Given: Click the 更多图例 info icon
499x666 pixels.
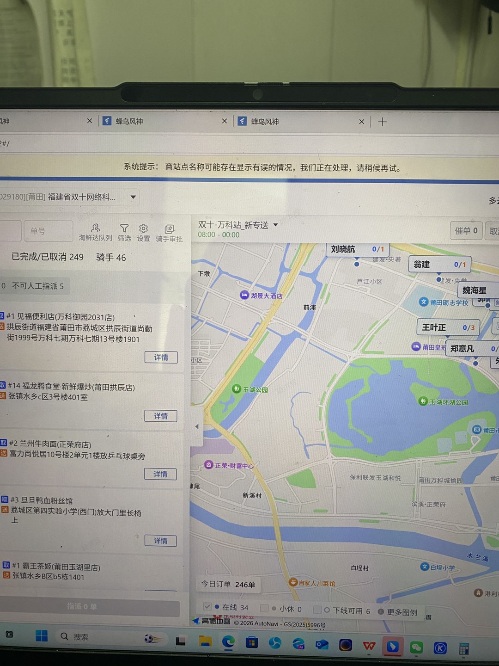Looking at the screenshot, I should tap(381, 611).
